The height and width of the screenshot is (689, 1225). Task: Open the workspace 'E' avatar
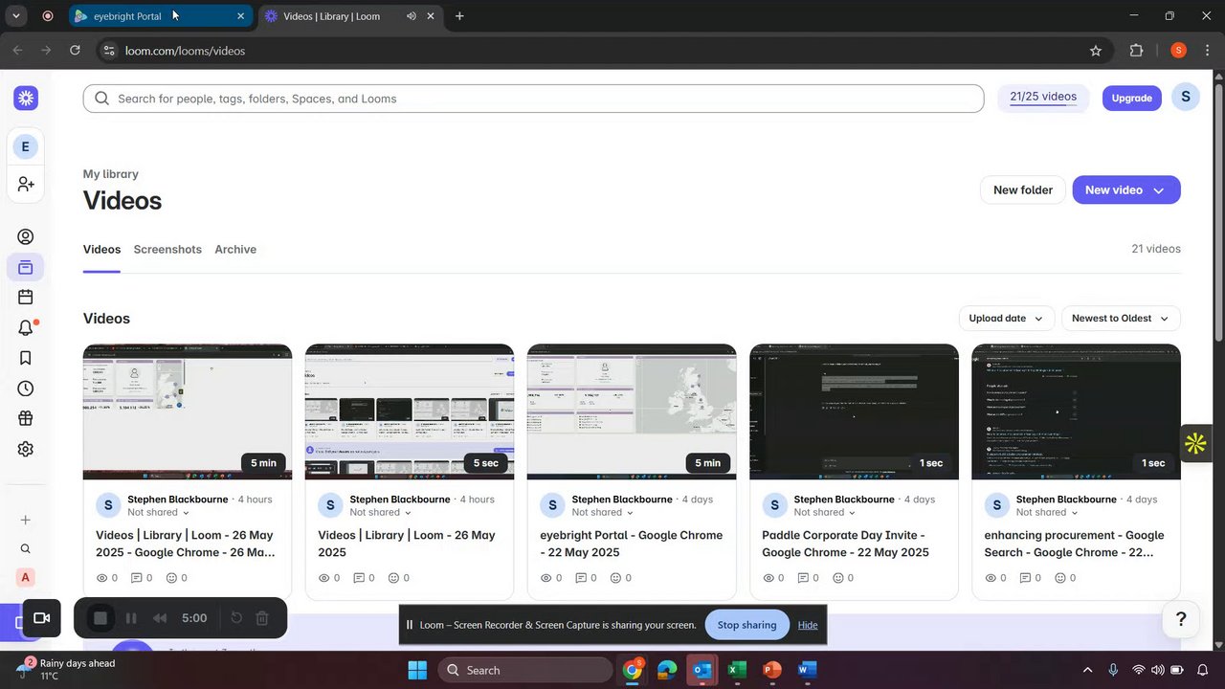pos(26,146)
